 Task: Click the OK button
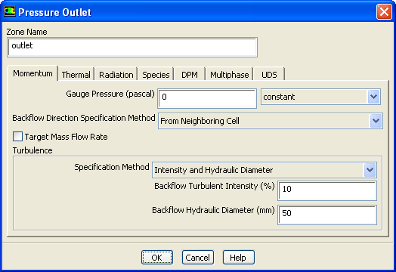tap(157, 258)
